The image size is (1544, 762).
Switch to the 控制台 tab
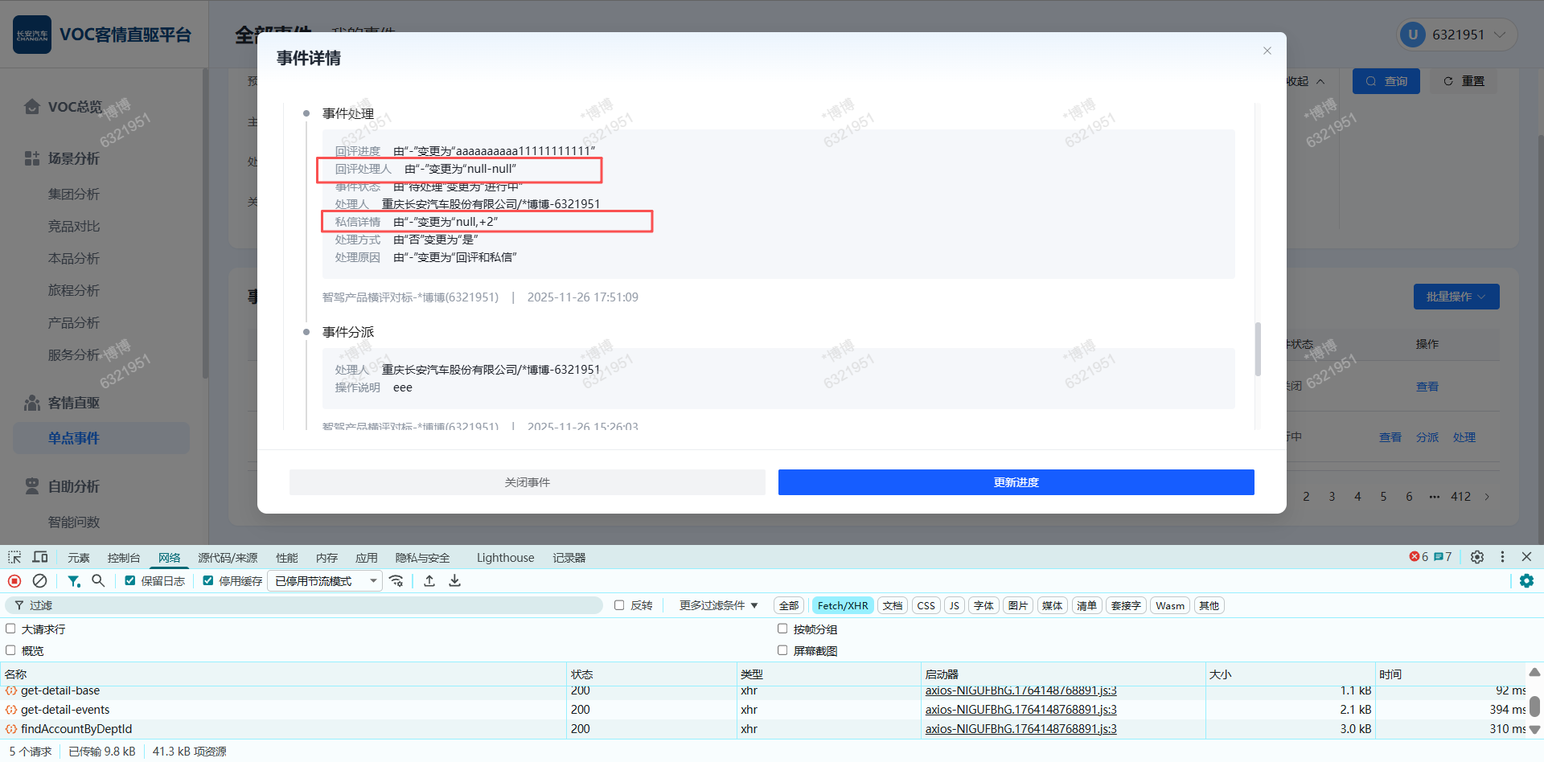pyautogui.click(x=124, y=558)
